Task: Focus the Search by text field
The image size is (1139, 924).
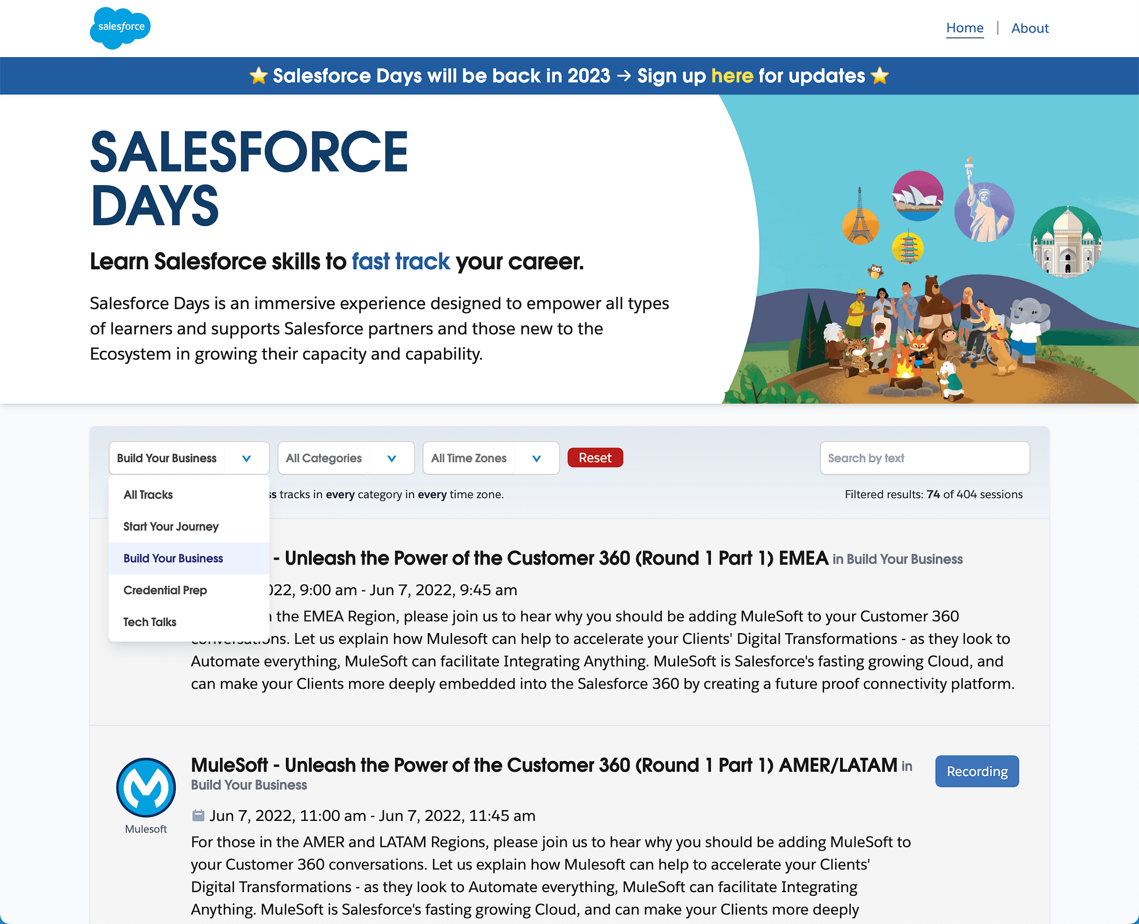Action: coord(924,458)
